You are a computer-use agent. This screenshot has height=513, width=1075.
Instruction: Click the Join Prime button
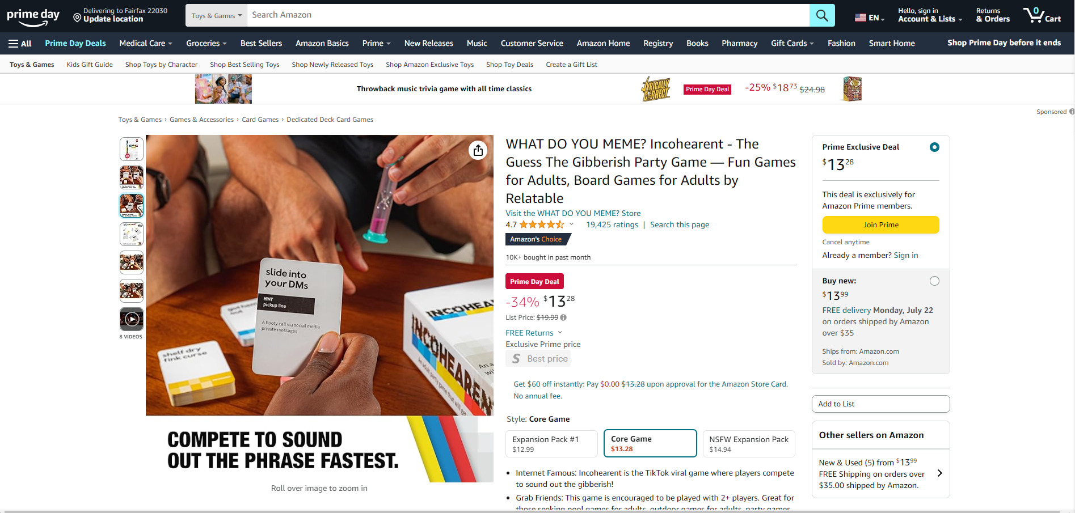pos(880,225)
